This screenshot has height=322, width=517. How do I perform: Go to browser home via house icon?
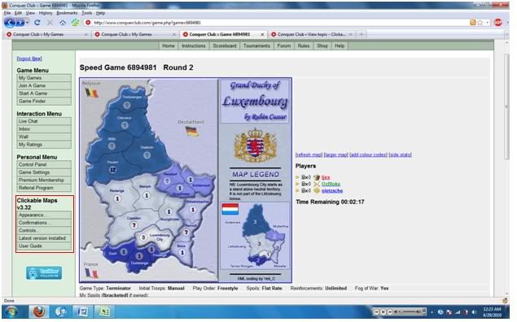pyautogui.click(x=63, y=23)
